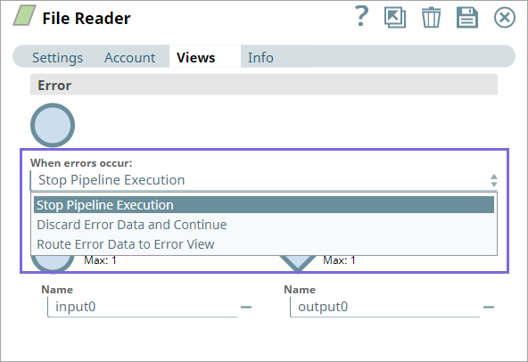Edit the output0 name field
This screenshot has width=528, height=362.
385,307
